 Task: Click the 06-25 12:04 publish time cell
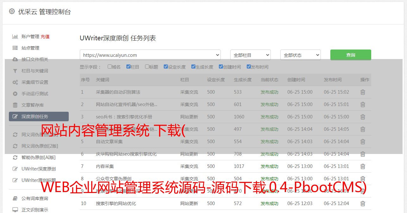coord(336,203)
